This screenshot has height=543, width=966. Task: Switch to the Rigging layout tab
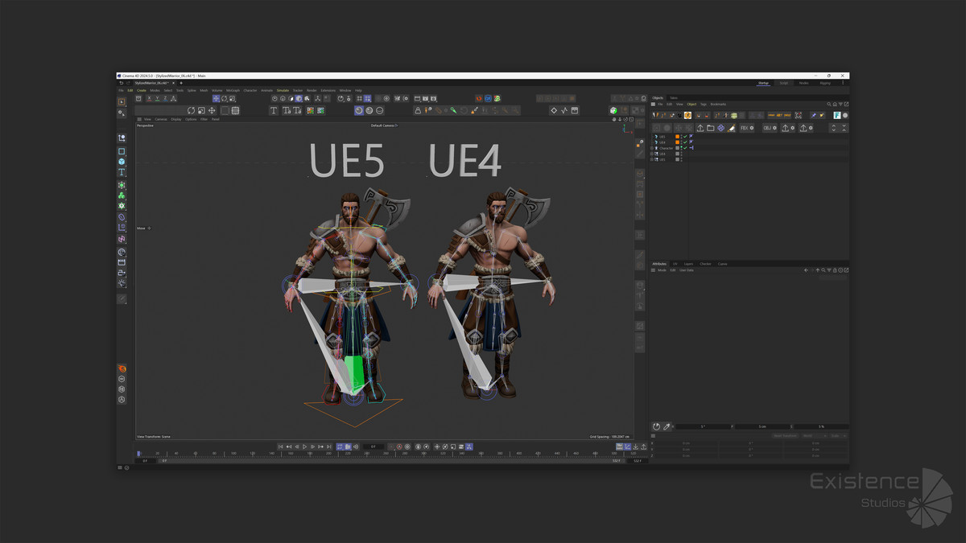click(x=825, y=83)
